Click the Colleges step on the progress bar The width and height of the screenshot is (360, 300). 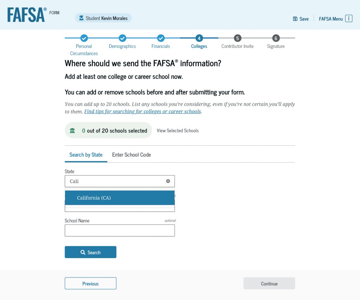click(x=199, y=38)
